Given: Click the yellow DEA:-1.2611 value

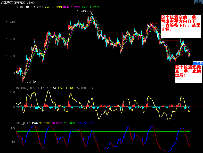Looking at the screenshot, I should coord(66,88).
